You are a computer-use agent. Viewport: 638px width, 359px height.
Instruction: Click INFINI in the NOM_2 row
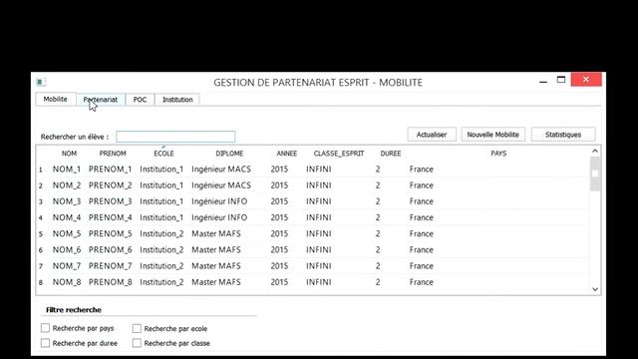pyautogui.click(x=319, y=185)
